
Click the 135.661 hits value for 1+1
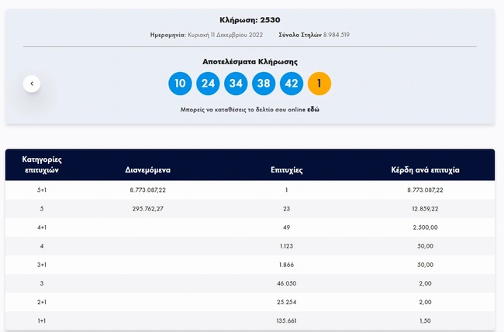point(286,321)
